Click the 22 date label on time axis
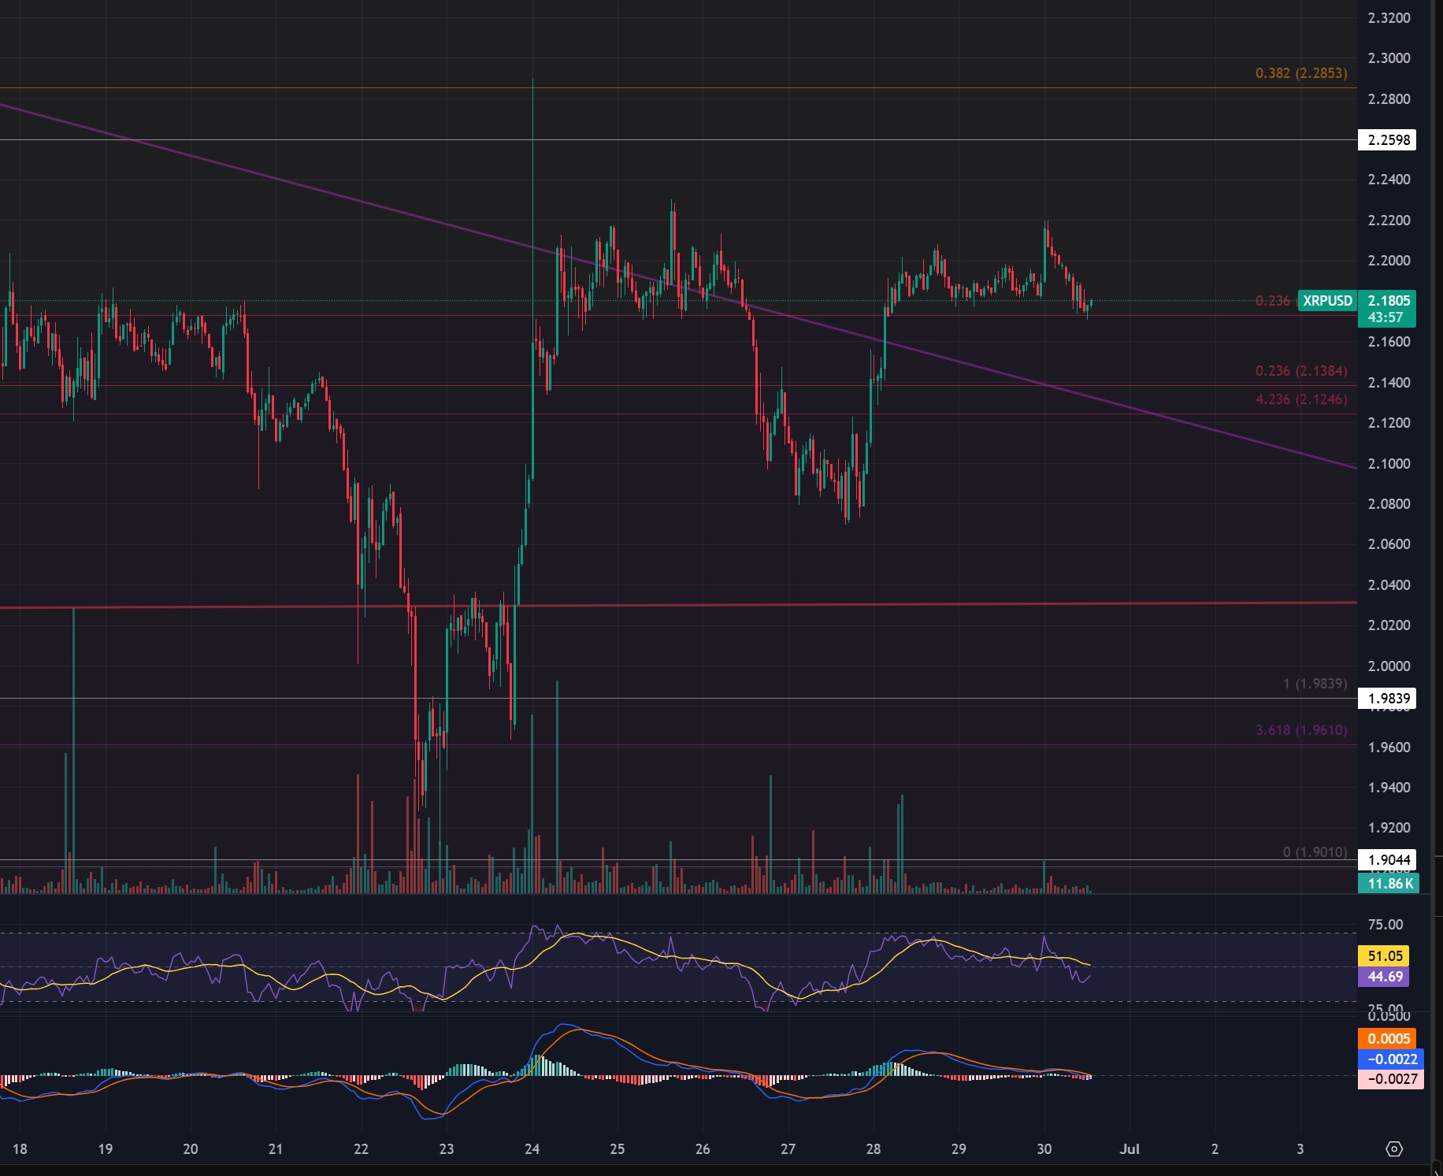Viewport: 1443px width, 1176px height. (x=361, y=1149)
